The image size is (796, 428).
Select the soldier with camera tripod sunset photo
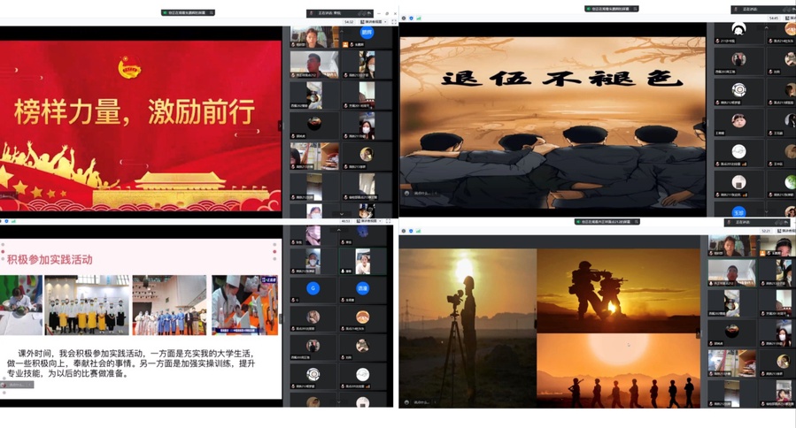tap(468, 327)
